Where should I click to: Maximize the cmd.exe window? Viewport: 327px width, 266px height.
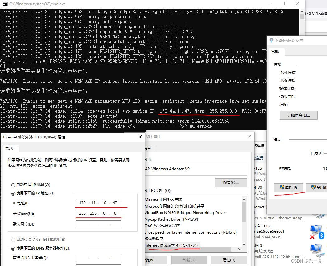[283, 4]
